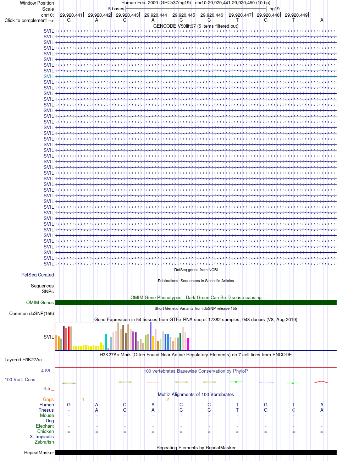Click the 'Click to complement -->' label
This screenshot has width=337, height=461.
29,20
